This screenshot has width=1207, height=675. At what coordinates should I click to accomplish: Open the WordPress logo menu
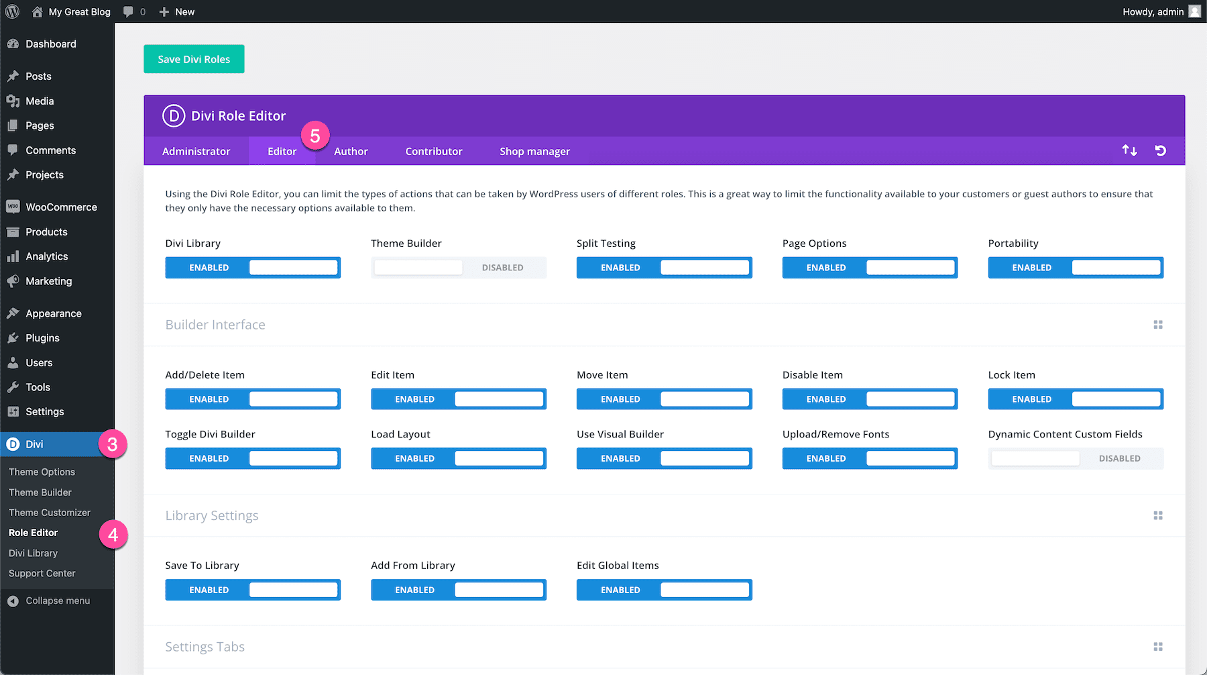point(11,11)
